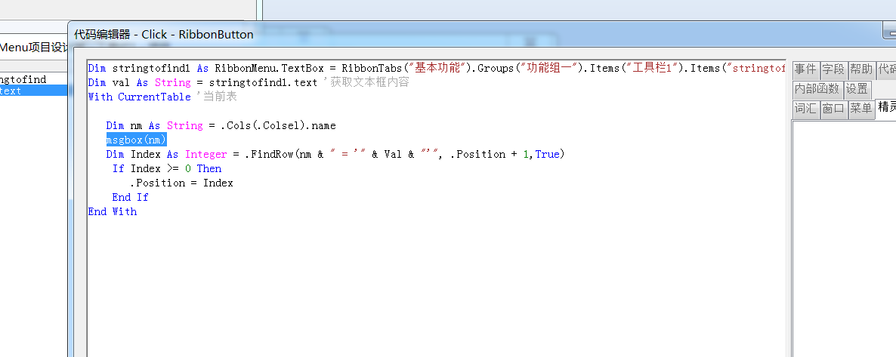This screenshot has width=896, height=357.
Task: Select the 帮助 tab
Action: pos(861,69)
